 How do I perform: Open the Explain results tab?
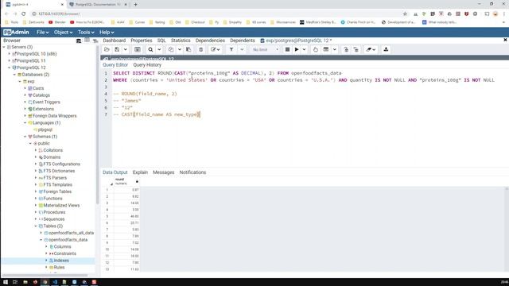coord(140,172)
